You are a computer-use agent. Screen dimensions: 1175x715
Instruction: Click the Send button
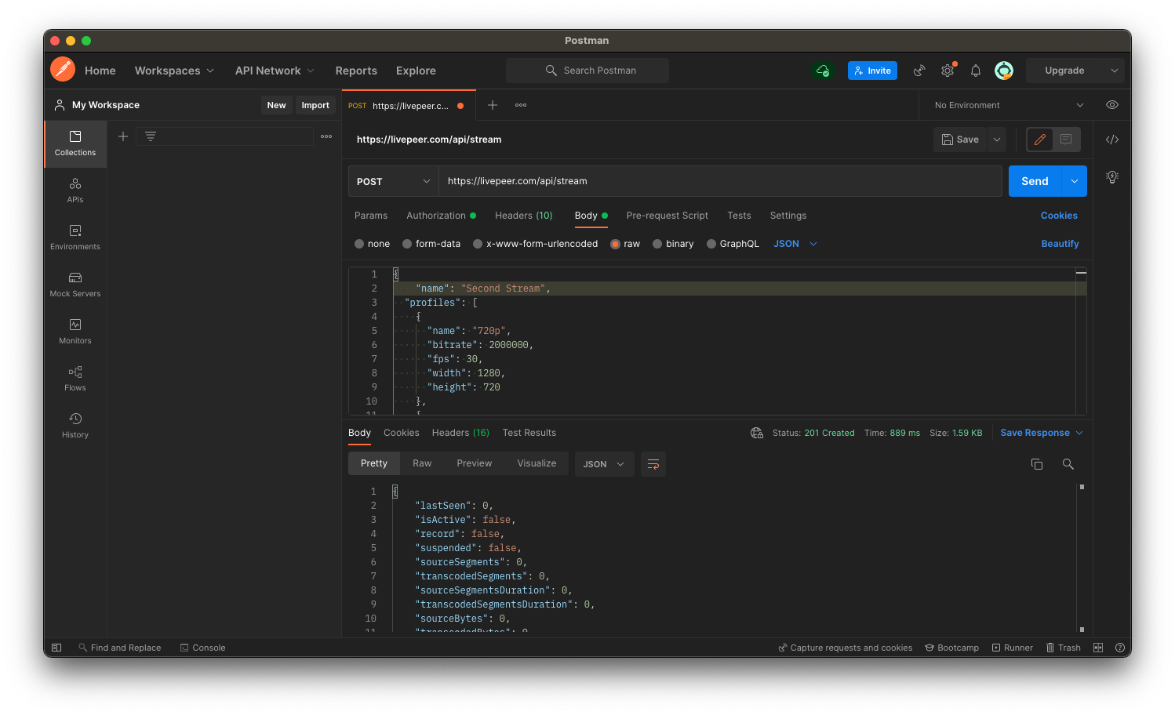(1035, 181)
